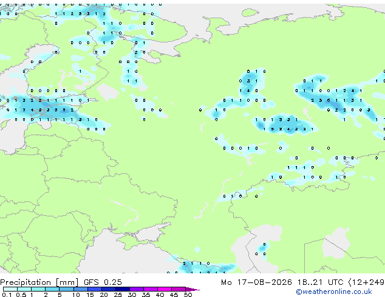Click the 30–35 mm purple legend swatch

coord(137,289)
